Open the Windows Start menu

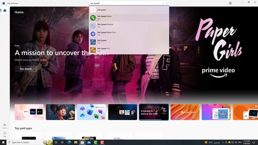3,142
